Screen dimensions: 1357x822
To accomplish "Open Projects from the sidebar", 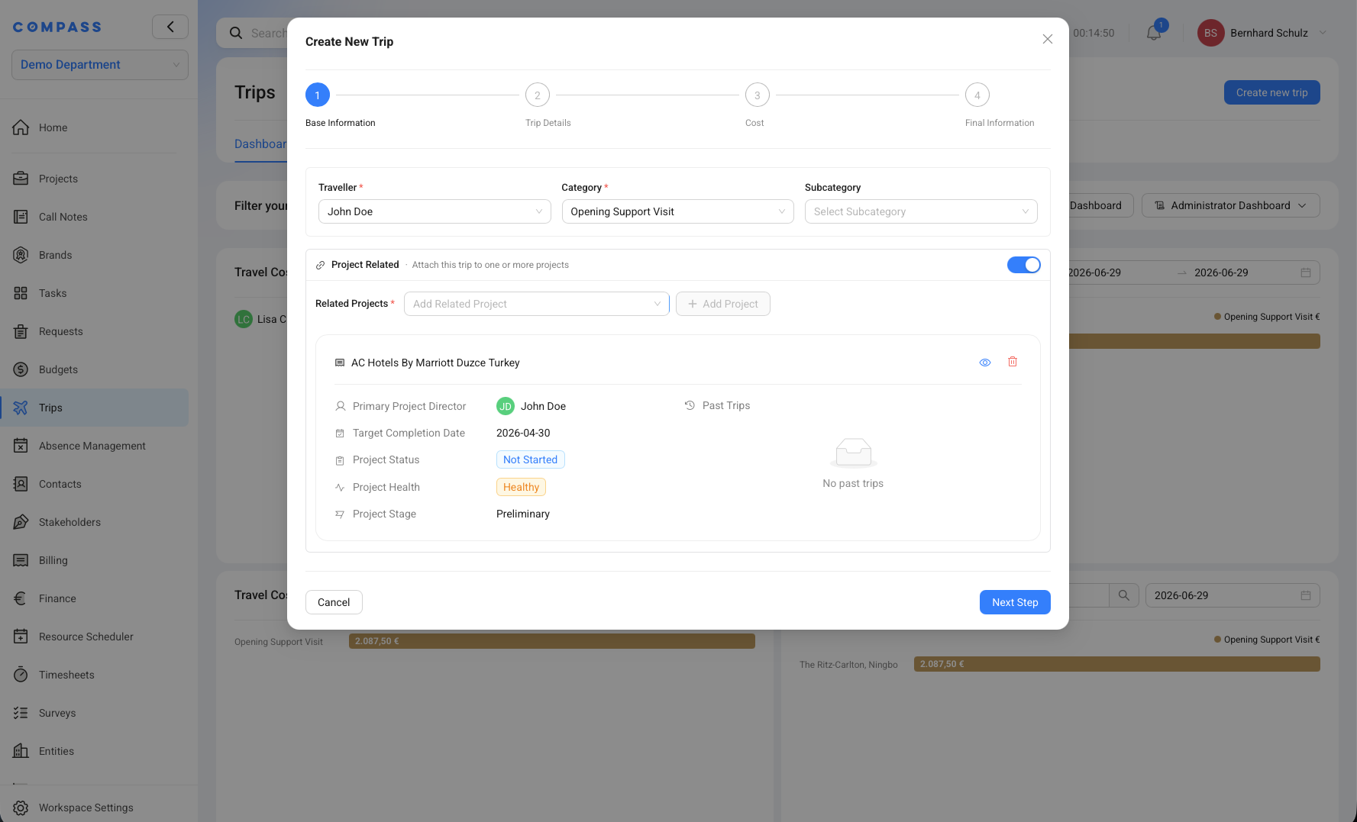I will (94, 179).
